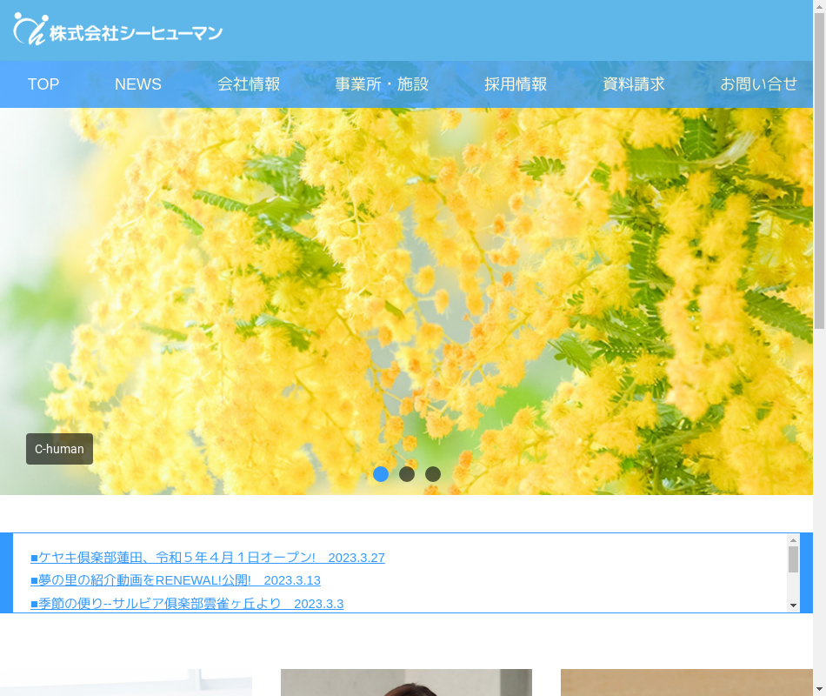This screenshot has height=696, width=826.
Task: Click the C-human company logo
Action: (118, 31)
